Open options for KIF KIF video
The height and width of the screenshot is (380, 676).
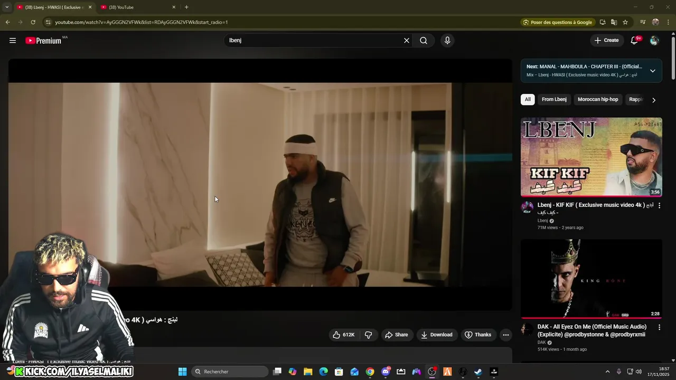coord(659,205)
